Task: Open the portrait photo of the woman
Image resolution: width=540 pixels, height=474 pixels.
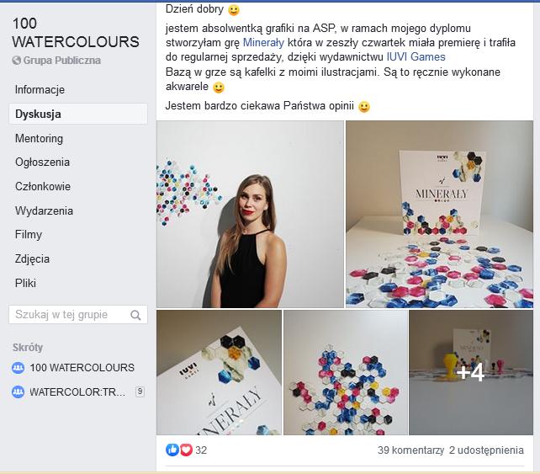Action: click(250, 214)
